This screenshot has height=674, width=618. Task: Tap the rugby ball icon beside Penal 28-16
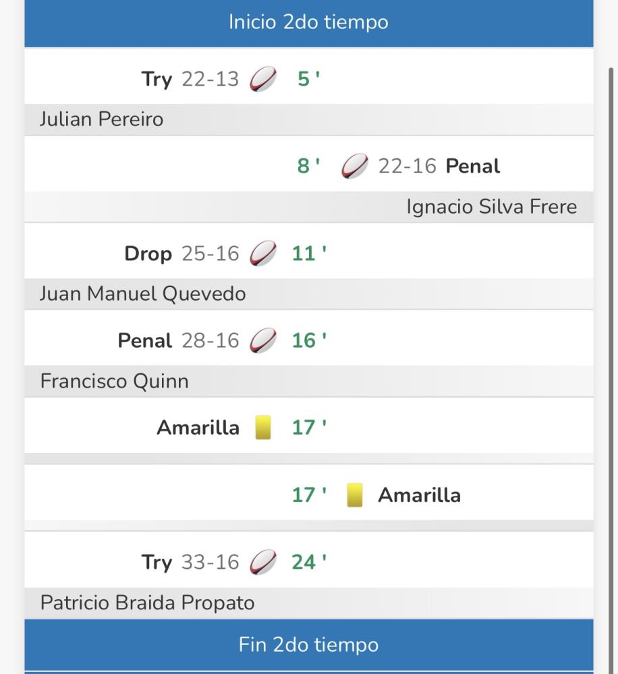click(263, 340)
